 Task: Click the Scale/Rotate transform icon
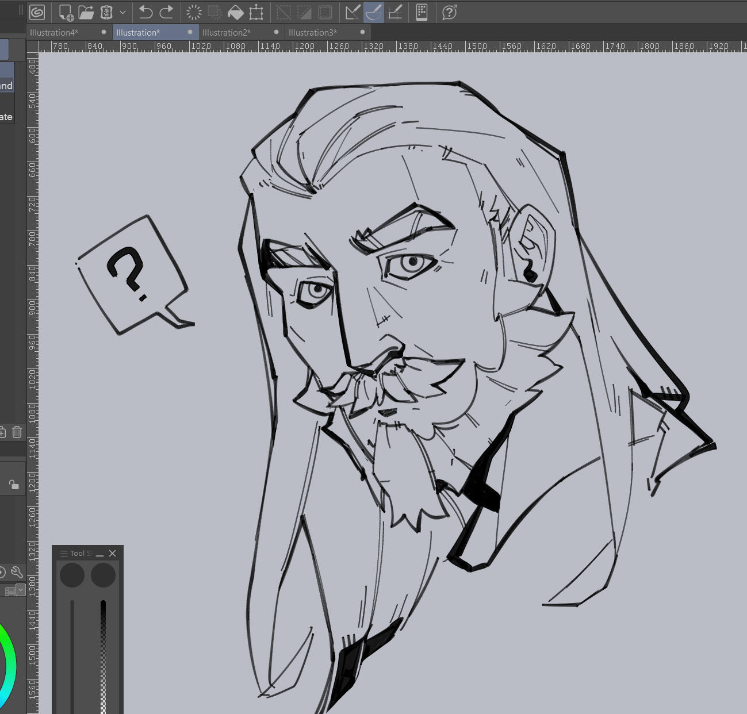point(256,12)
